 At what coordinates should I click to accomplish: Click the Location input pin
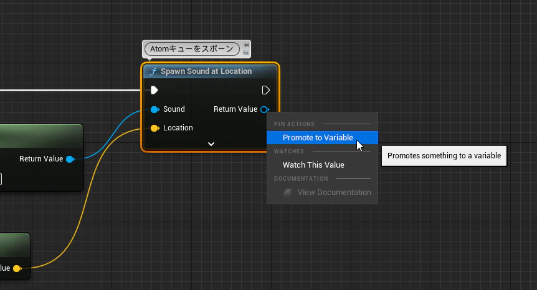(x=154, y=128)
